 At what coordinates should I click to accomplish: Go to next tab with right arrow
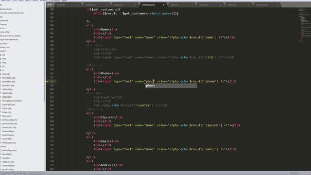[x=51, y=4]
